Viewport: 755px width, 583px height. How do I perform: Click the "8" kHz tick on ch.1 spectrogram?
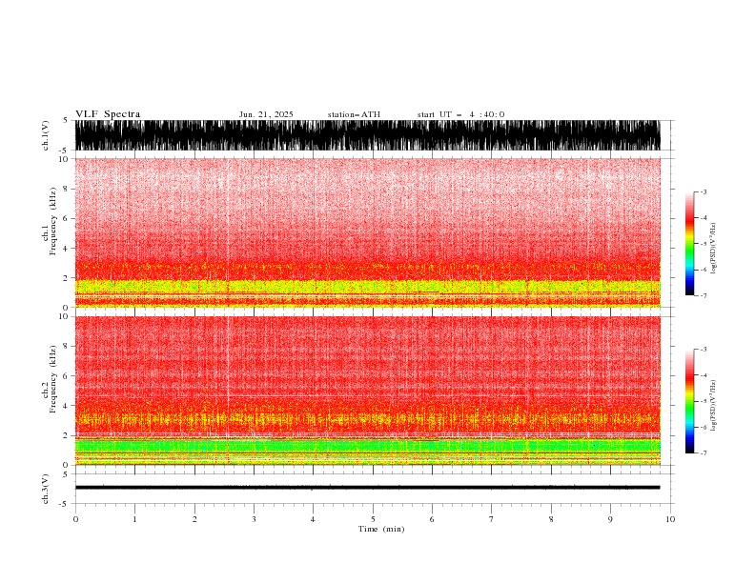coord(67,189)
